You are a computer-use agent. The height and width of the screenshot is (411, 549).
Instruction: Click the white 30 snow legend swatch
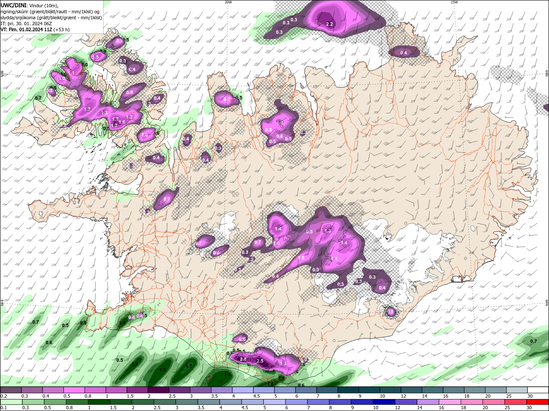[538, 390]
